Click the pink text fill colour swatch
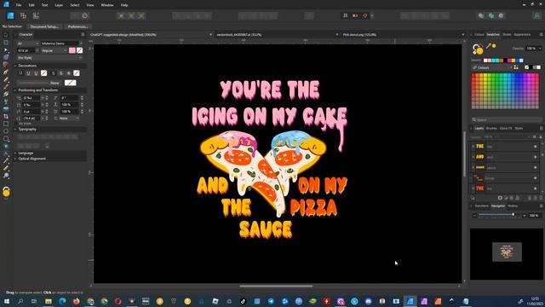Screen dimensions: 545x307 point(72,50)
